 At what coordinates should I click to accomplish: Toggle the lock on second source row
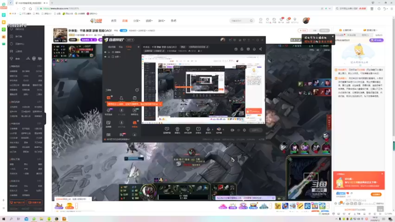coord(109,57)
